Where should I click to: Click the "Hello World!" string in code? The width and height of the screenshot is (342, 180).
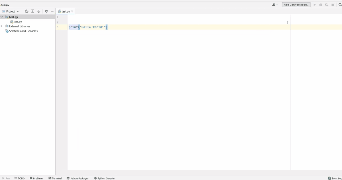(93, 27)
